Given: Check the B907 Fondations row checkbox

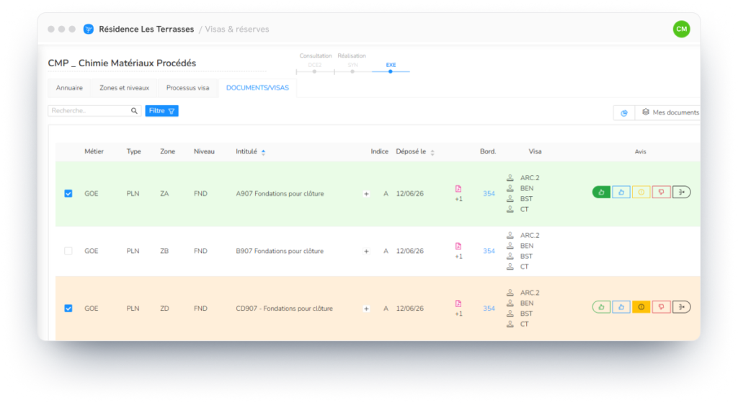Looking at the screenshot, I should click(68, 251).
